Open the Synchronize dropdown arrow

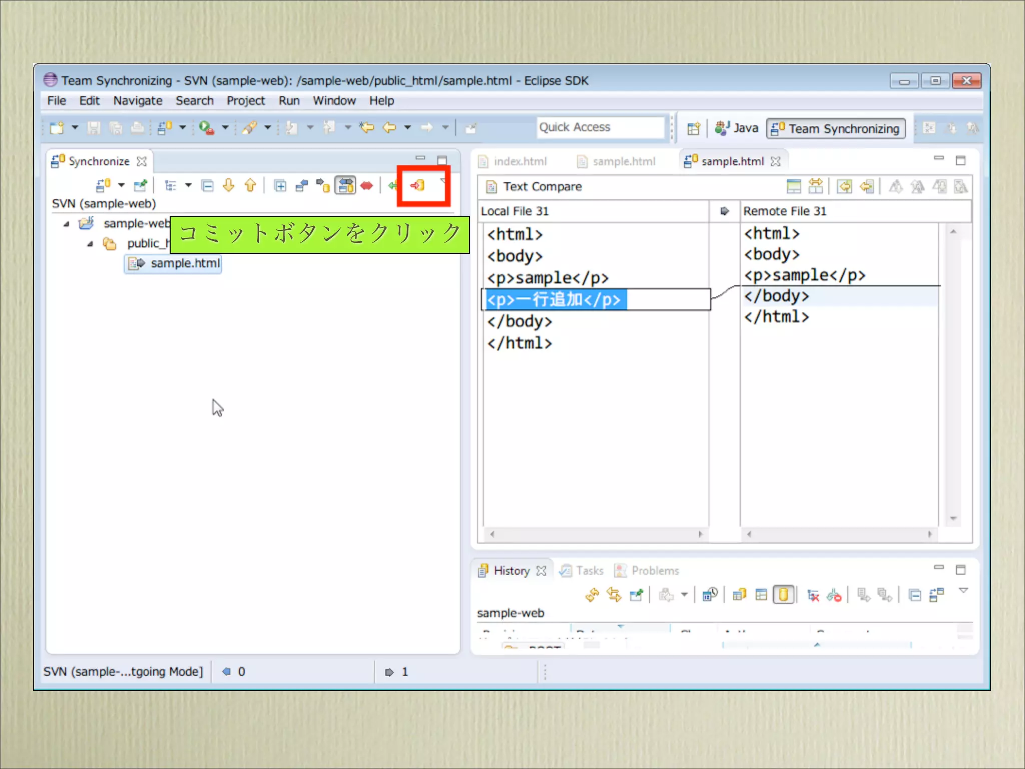coord(121,186)
